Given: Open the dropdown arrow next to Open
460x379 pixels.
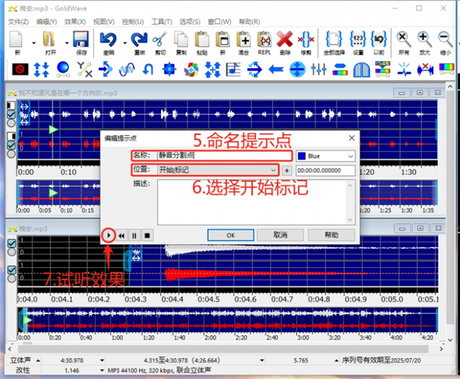Looking at the screenshot, I should 66,43.
